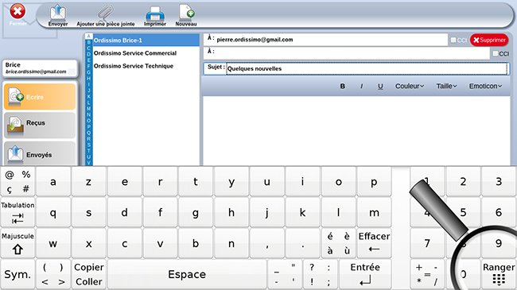Tap the letter a key
517x290 pixels.
[53, 182]
